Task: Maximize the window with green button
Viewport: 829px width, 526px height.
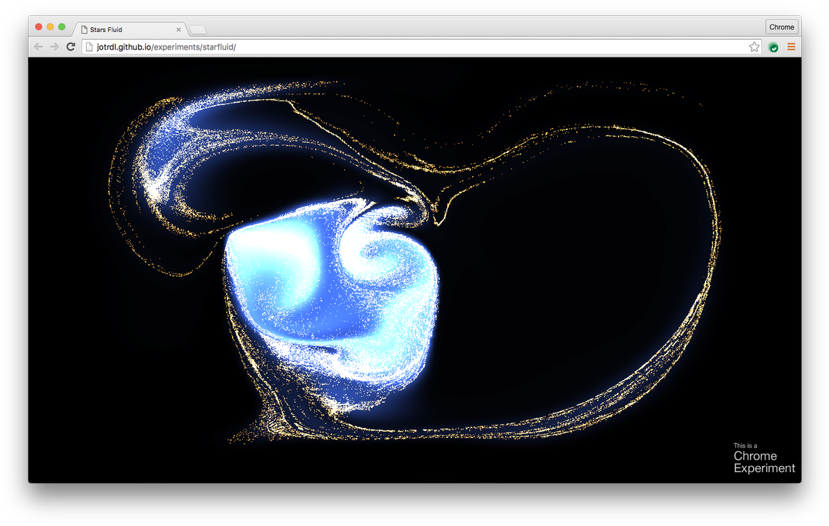Action: [x=62, y=27]
